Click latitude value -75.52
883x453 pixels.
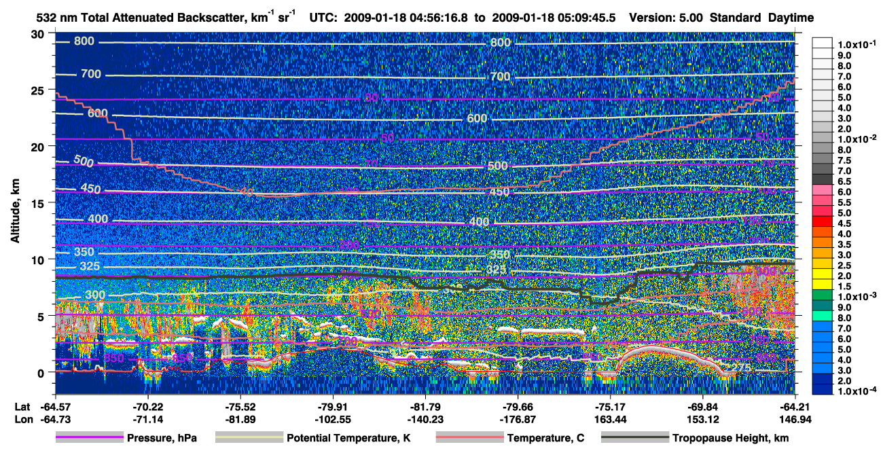point(240,407)
